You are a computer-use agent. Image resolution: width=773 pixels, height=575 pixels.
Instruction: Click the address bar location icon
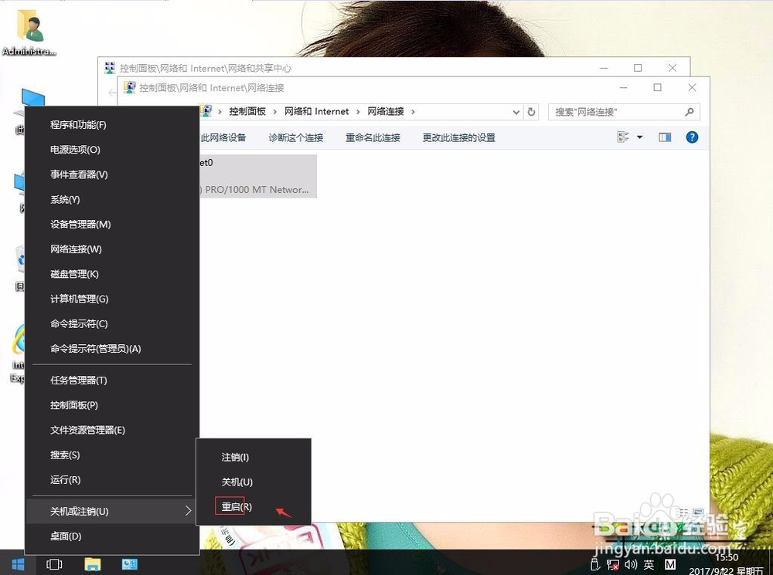[206, 111]
